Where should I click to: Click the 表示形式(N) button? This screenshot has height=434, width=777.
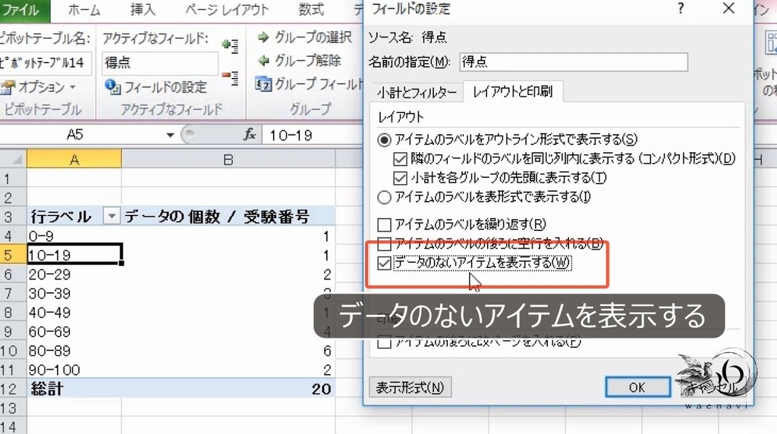410,388
